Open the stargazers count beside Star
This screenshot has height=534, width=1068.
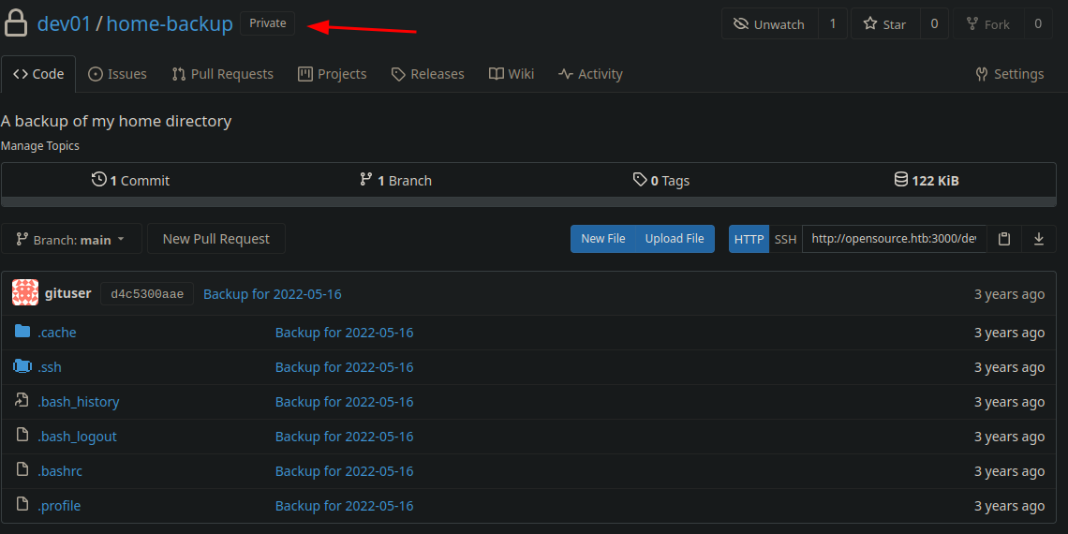935,23
